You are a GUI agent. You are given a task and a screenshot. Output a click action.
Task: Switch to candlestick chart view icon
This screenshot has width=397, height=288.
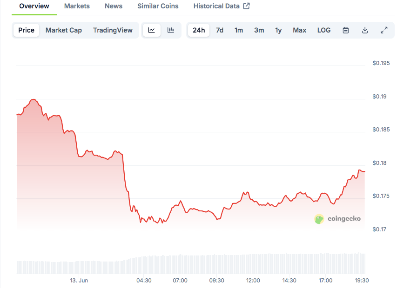pos(171,30)
